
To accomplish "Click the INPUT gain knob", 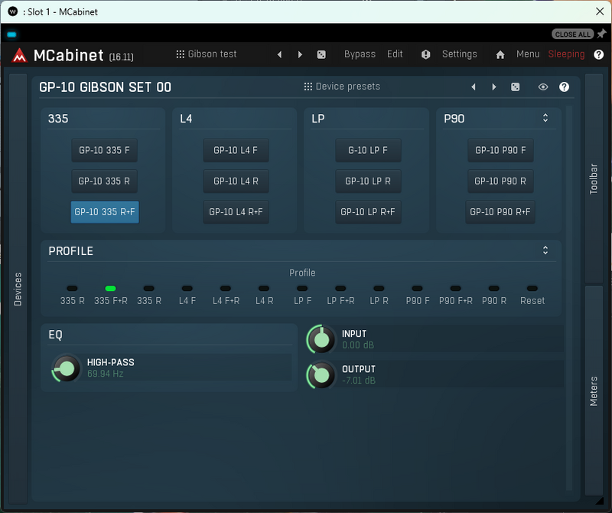I will pyautogui.click(x=321, y=339).
